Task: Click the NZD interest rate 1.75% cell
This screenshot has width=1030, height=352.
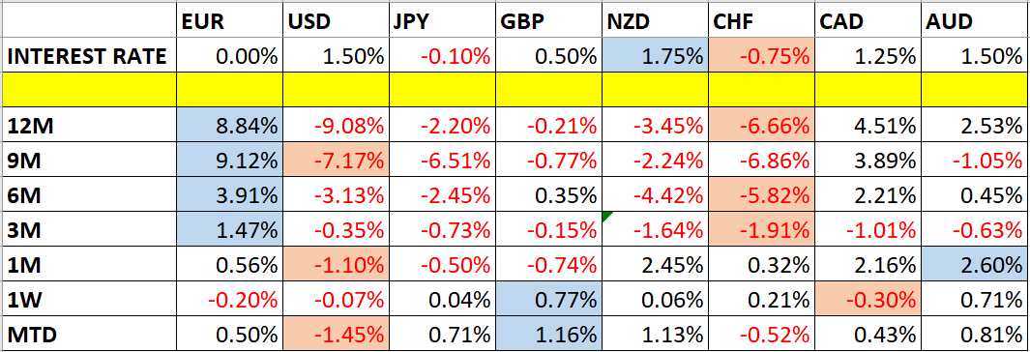Action: pyautogui.click(x=655, y=56)
